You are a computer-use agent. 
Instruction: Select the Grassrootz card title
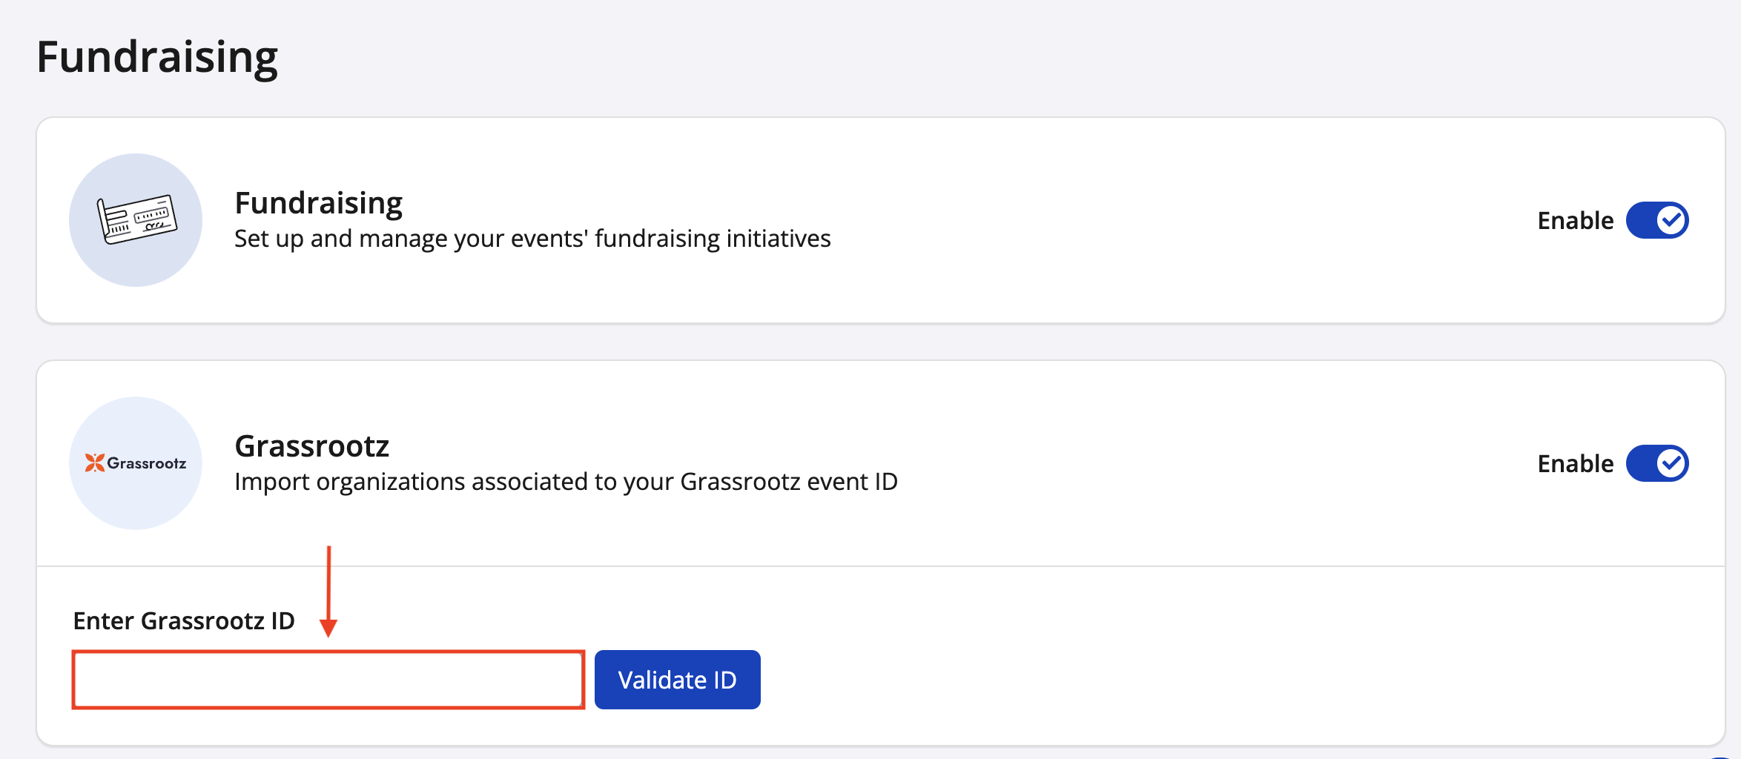tap(311, 446)
